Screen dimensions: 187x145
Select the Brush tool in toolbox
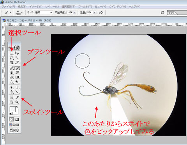17,68
